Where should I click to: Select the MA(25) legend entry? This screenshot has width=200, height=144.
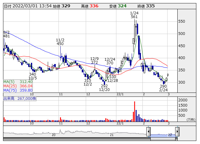(x=18, y=86)
